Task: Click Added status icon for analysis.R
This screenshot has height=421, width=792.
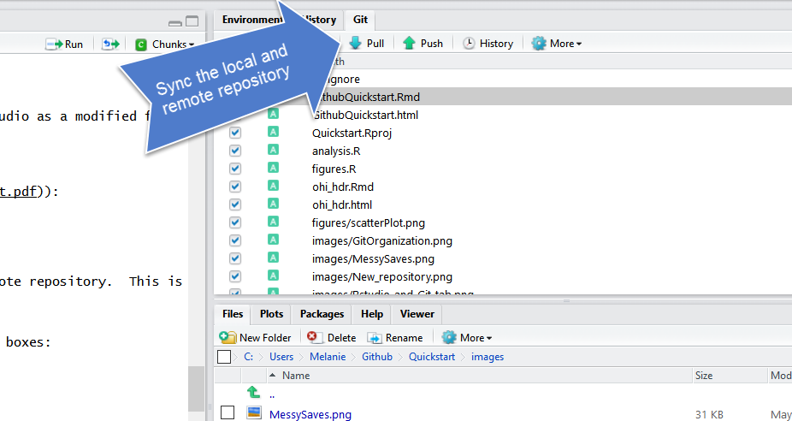Action: [273, 150]
